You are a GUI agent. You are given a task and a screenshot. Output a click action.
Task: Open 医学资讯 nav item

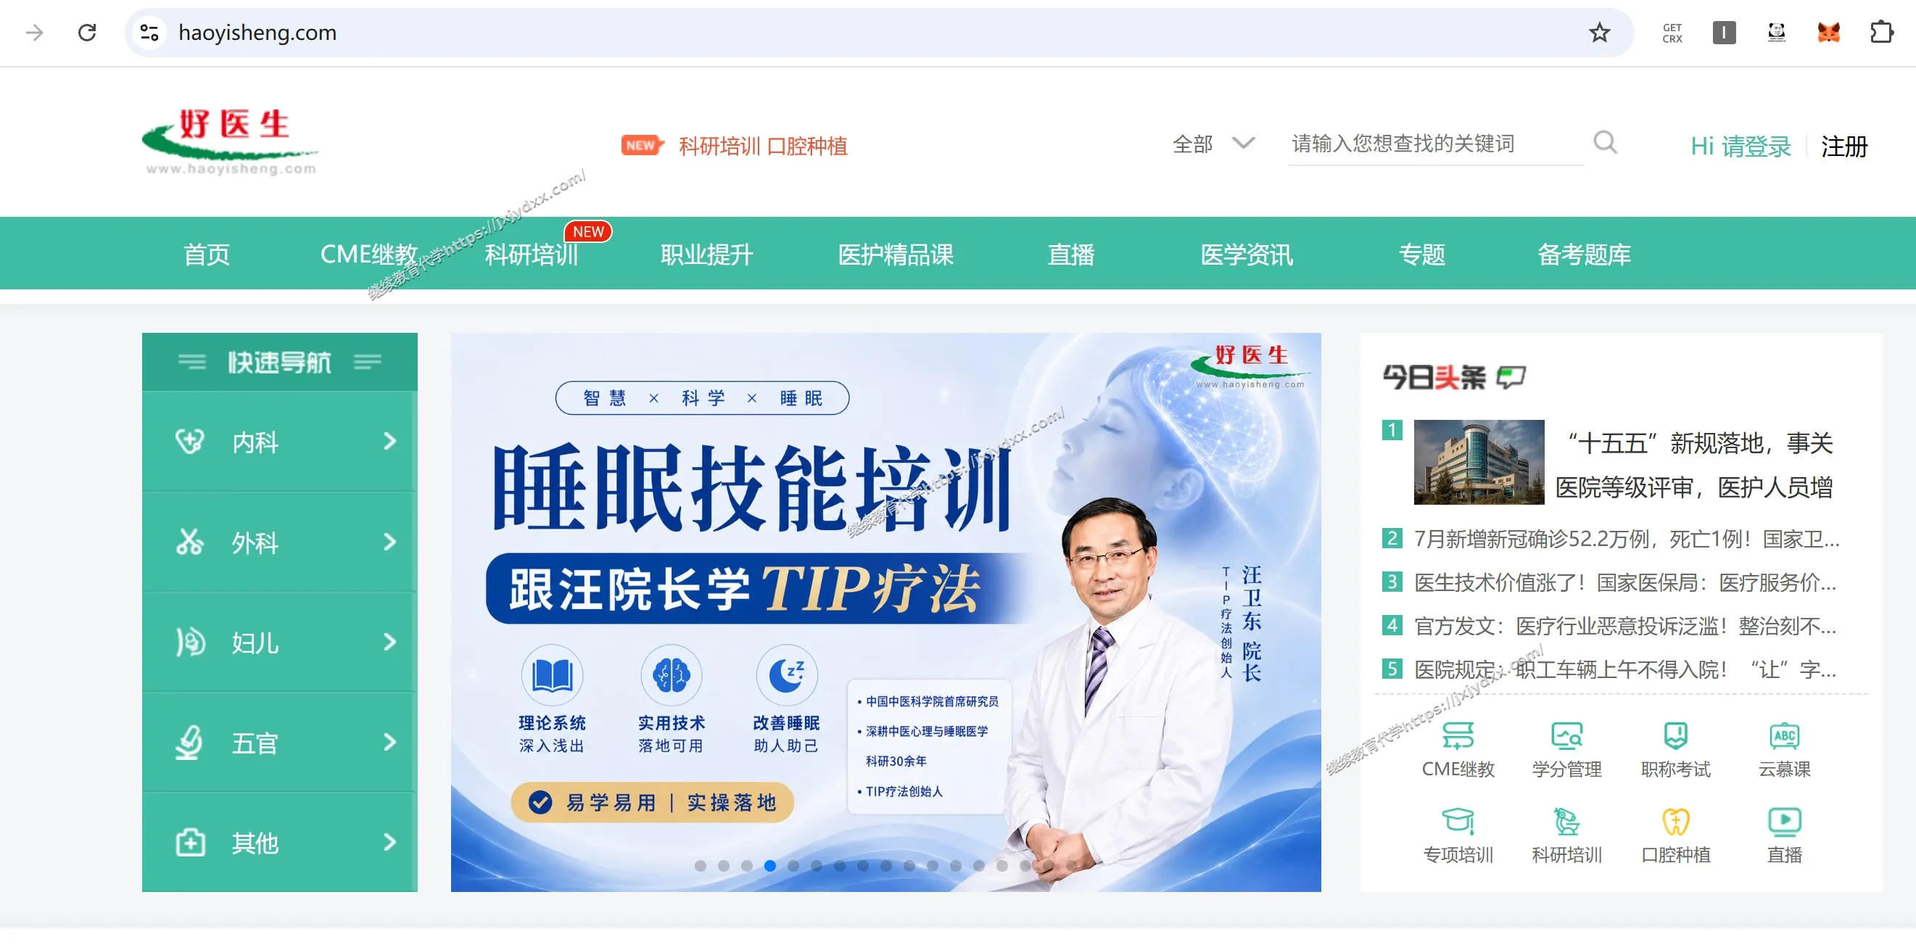(x=1246, y=255)
